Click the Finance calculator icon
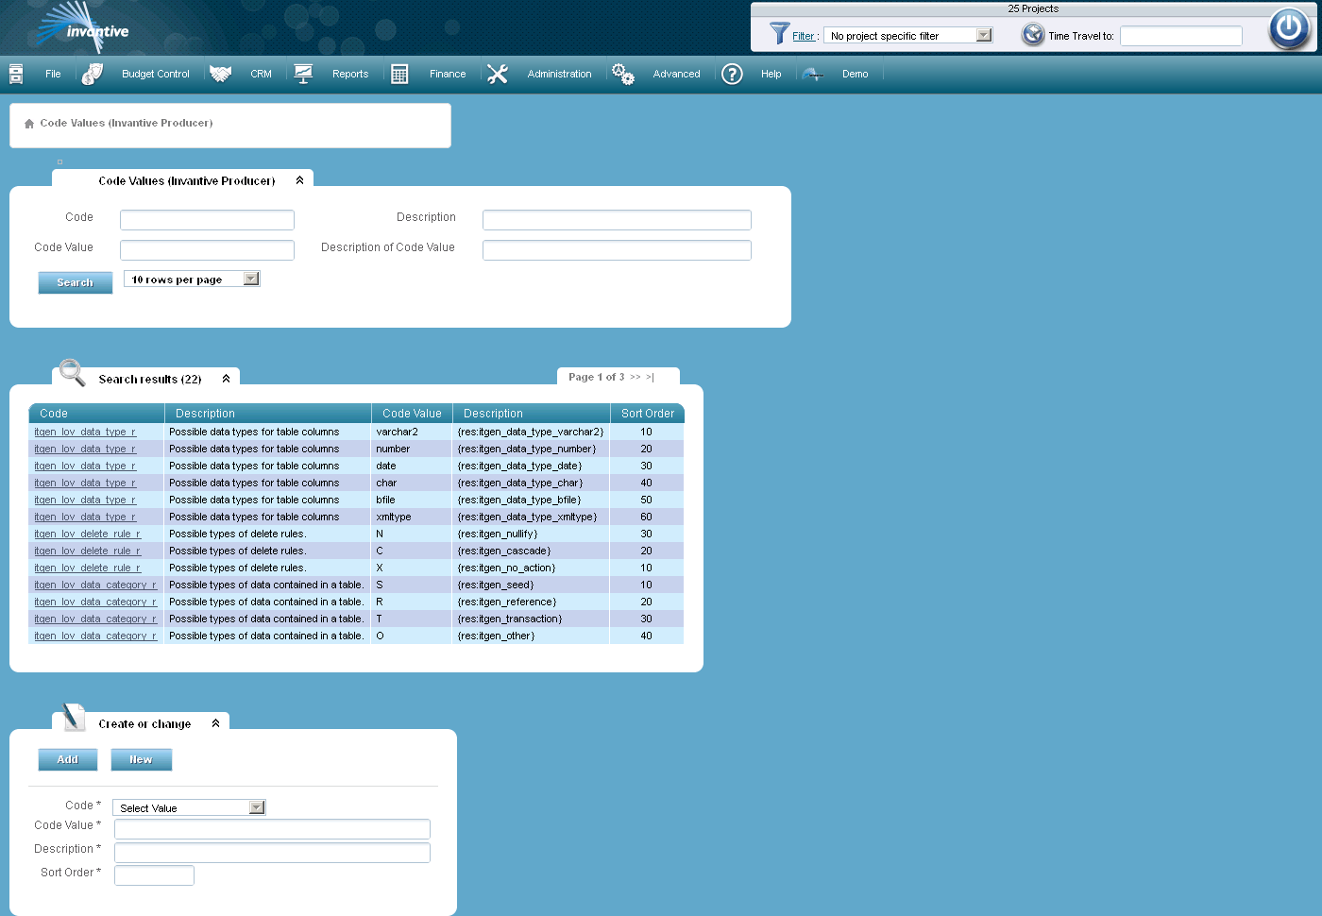Screen dimensions: 1322x916 coord(398,73)
